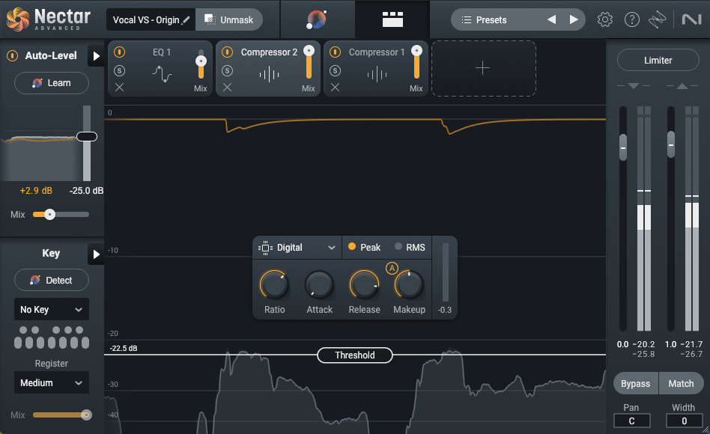Image resolution: width=710 pixels, height=434 pixels.
Task: Adjust the Compressor 2 Mix slider
Action: click(x=309, y=51)
